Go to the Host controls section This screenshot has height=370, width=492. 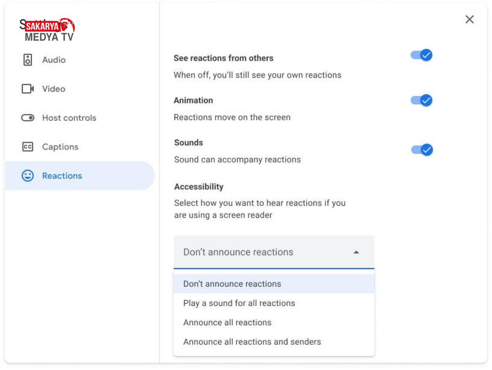69,118
